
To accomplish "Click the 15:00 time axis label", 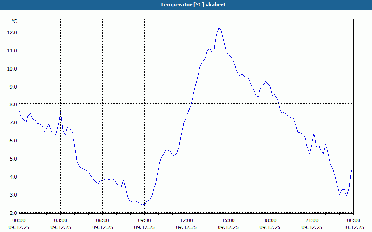I will pyautogui.click(x=228, y=221).
